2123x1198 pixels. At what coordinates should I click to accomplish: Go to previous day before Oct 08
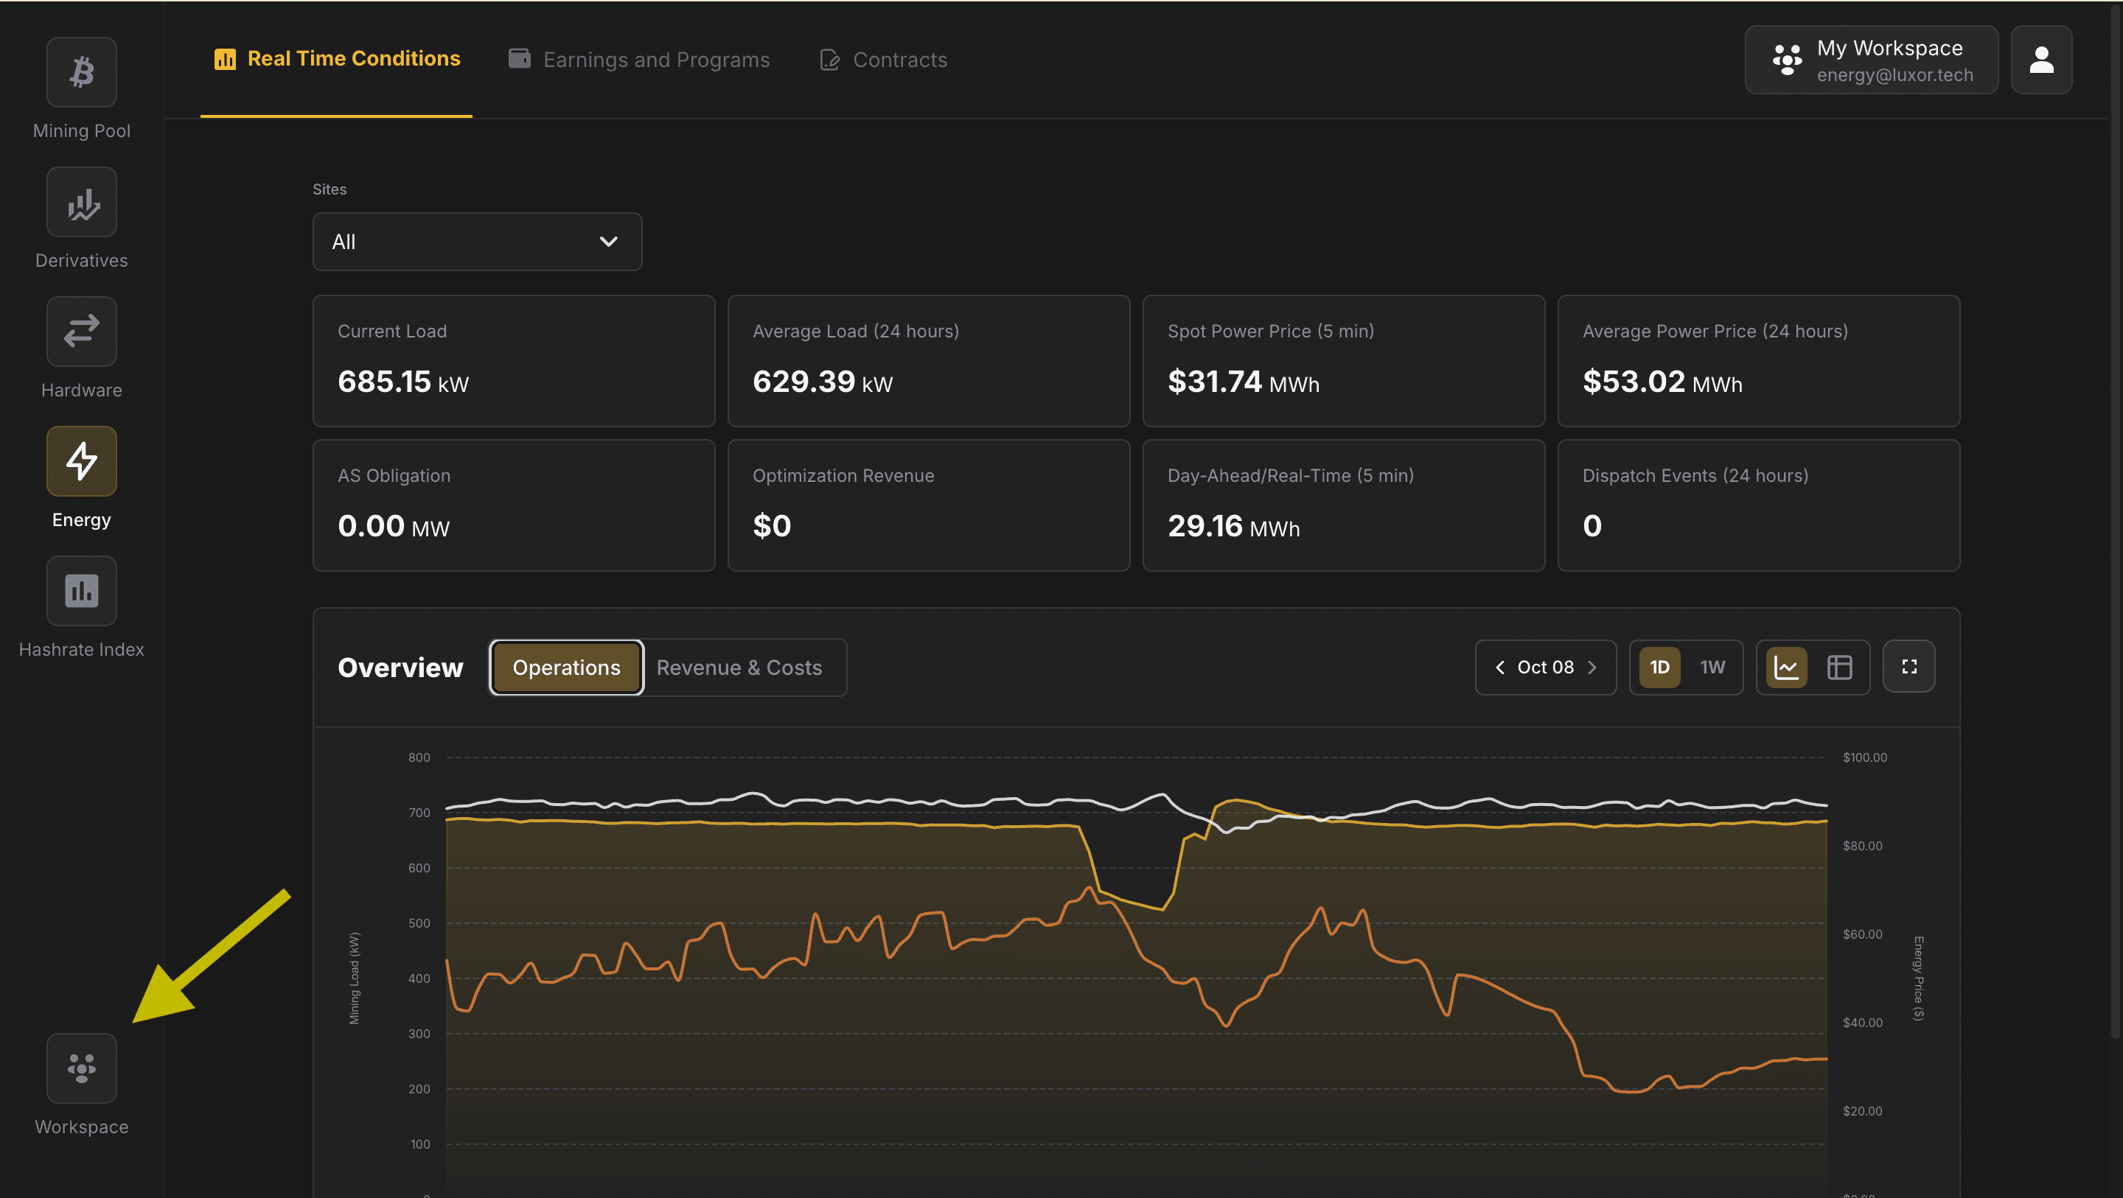click(1500, 667)
